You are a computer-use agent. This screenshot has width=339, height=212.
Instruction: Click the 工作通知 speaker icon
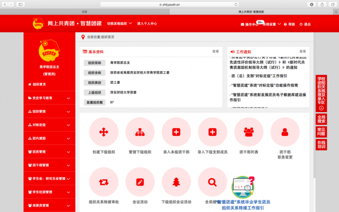pos(232,52)
